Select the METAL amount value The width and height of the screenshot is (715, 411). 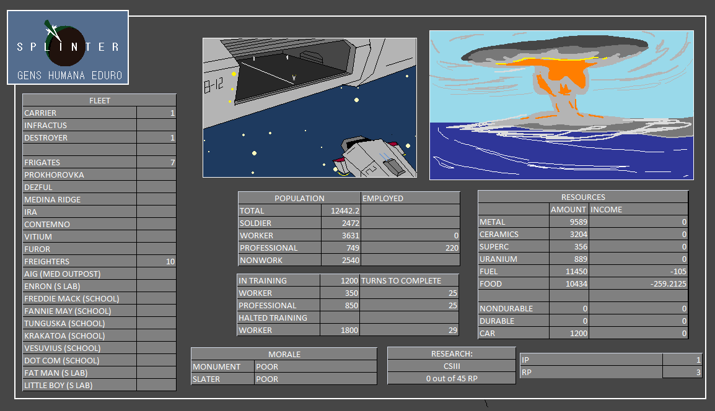(569, 222)
